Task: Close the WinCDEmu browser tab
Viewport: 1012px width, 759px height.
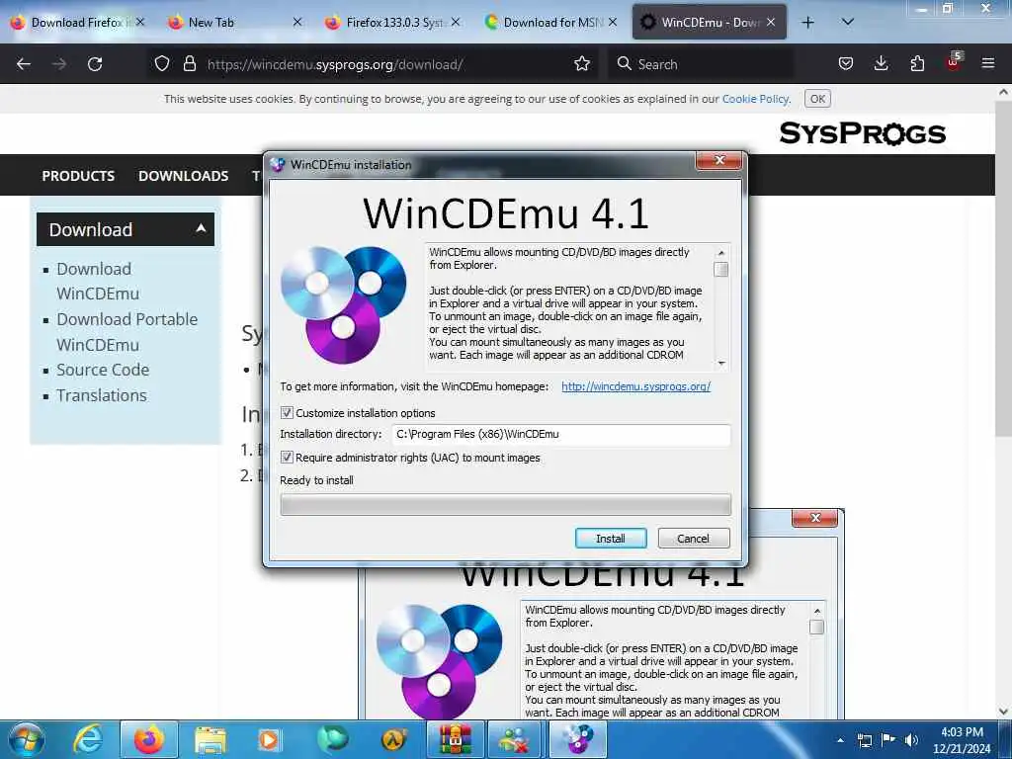Action: click(x=771, y=23)
